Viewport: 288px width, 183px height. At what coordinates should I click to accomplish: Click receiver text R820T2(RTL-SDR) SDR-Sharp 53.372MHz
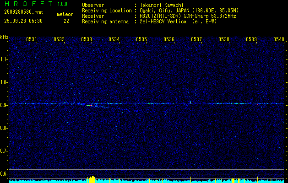[x=188, y=16]
